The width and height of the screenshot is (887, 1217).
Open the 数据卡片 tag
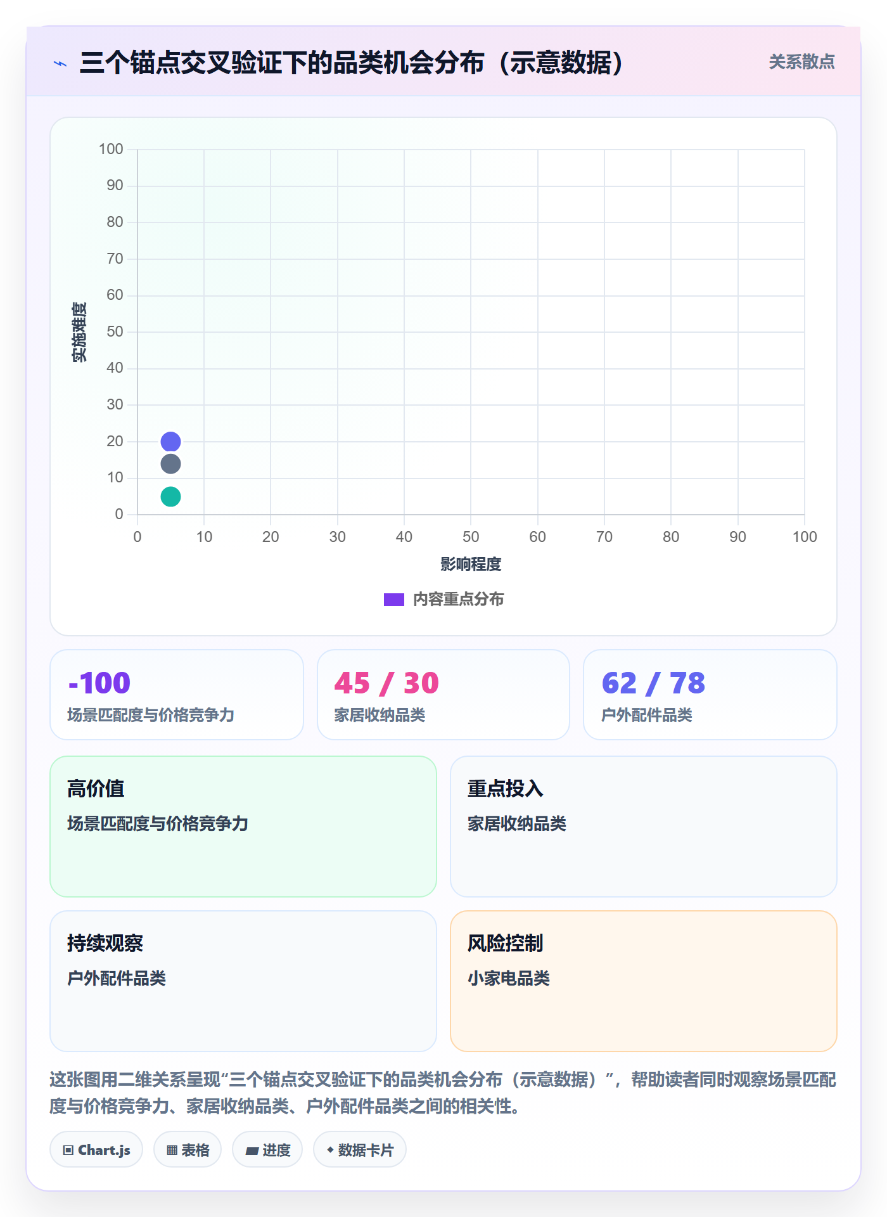(360, 1150)
